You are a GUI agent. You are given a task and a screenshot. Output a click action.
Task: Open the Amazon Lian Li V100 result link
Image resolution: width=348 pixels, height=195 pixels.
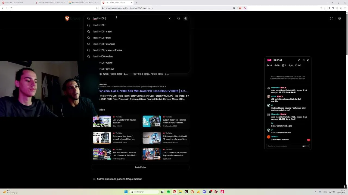click(143, 91)
